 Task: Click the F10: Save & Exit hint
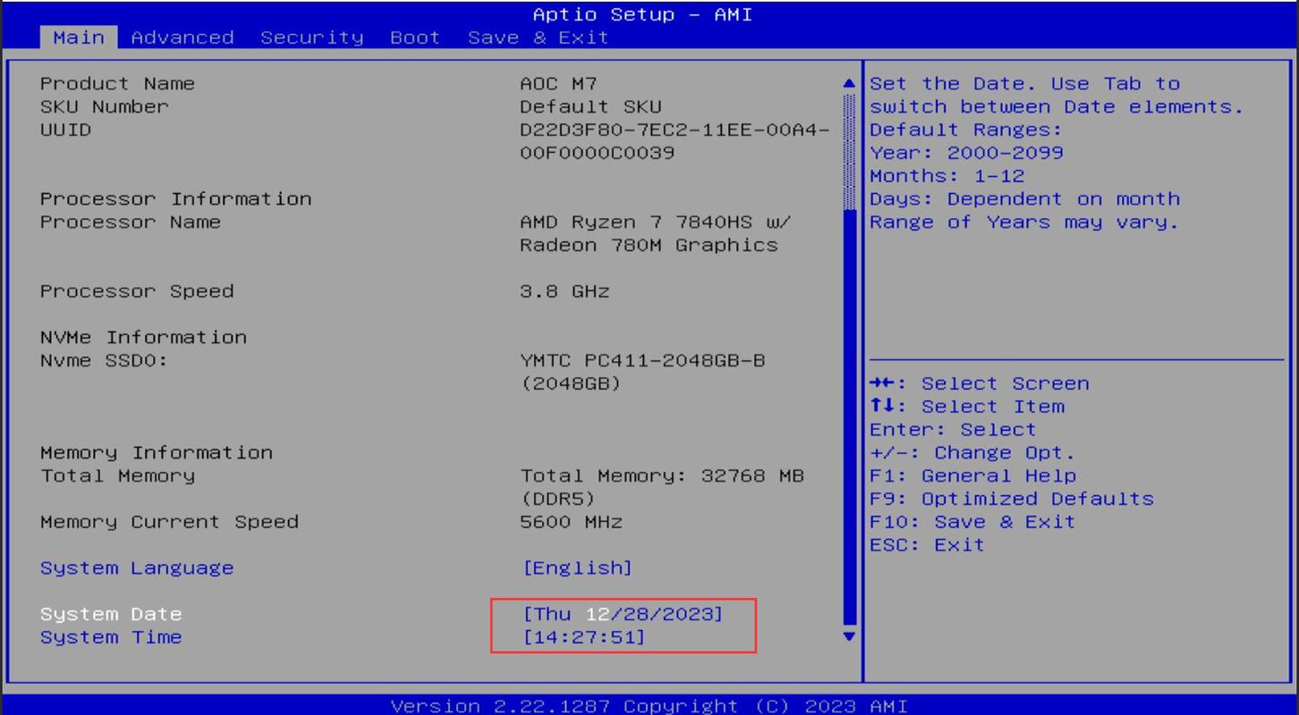point(972,522)
